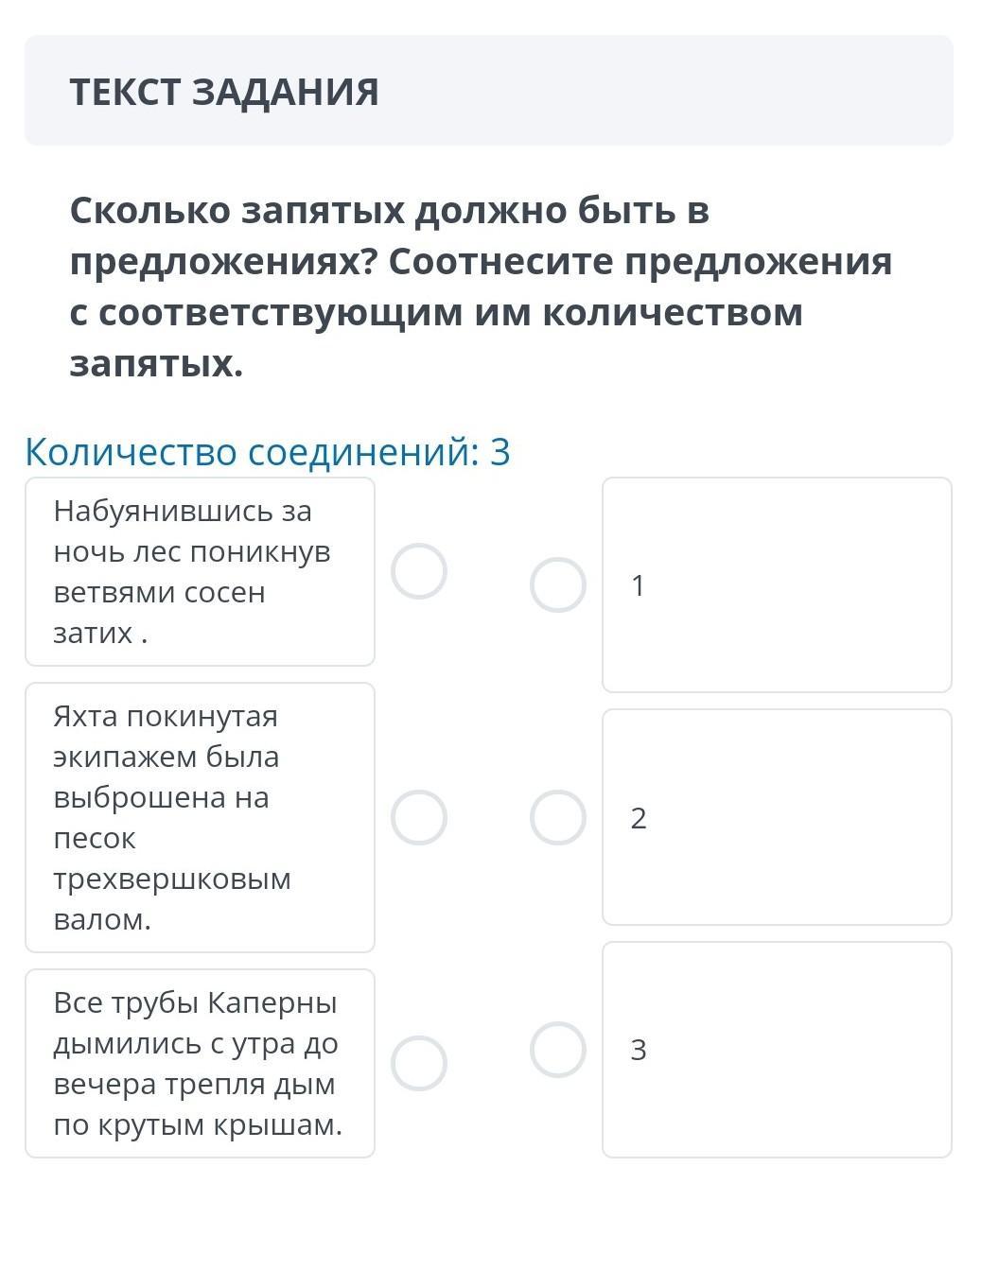Choose the answer box labeled 1

tap(777, 584)
